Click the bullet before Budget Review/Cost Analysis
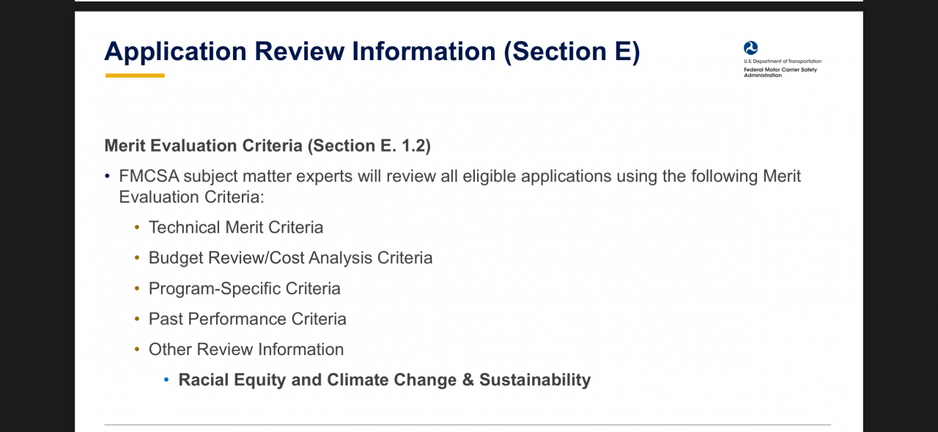Image resolution: width=938 pixels, height=432 pixels. [137, 258]
